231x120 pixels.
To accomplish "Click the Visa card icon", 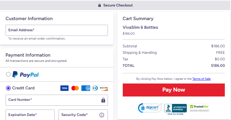I will (64, 88).
